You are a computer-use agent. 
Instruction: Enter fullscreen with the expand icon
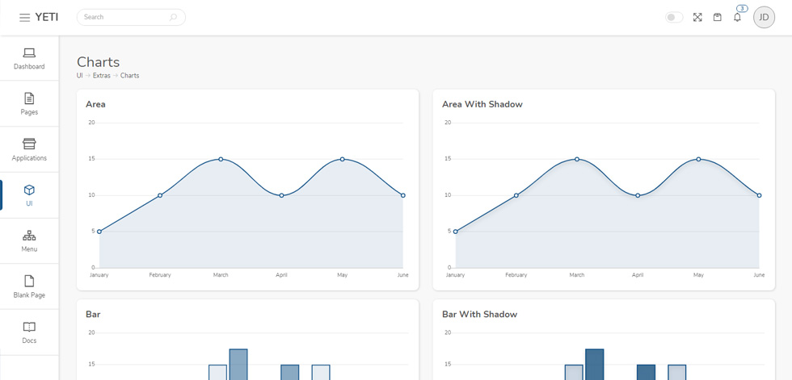697,18
